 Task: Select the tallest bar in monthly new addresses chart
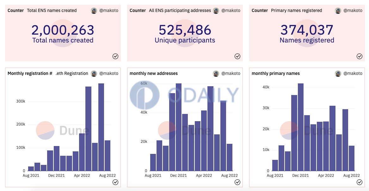coord(179,127)
